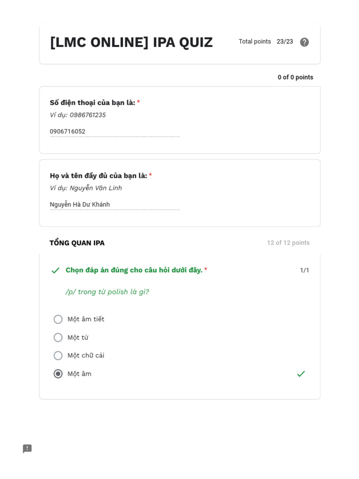This screenshot has height=479, width=359.
Task: Click the 12 of 12 points label
Action: [x=288, y=243]
